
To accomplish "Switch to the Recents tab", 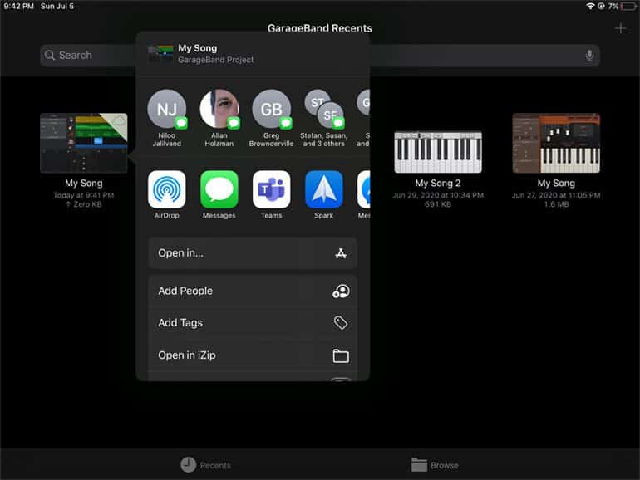I will pyautogui.click(x=206, y=465).
